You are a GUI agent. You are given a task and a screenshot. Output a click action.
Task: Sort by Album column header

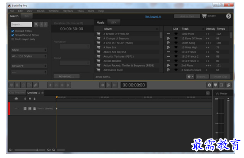(131, 28)
